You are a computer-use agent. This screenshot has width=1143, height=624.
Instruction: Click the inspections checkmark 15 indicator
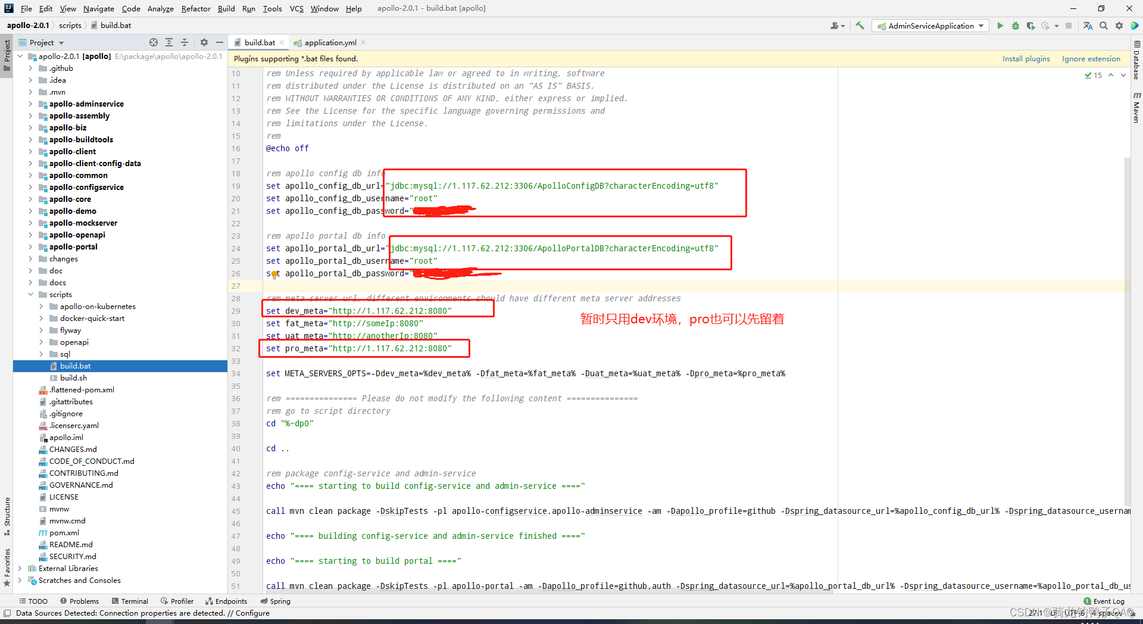[1093, 75]
